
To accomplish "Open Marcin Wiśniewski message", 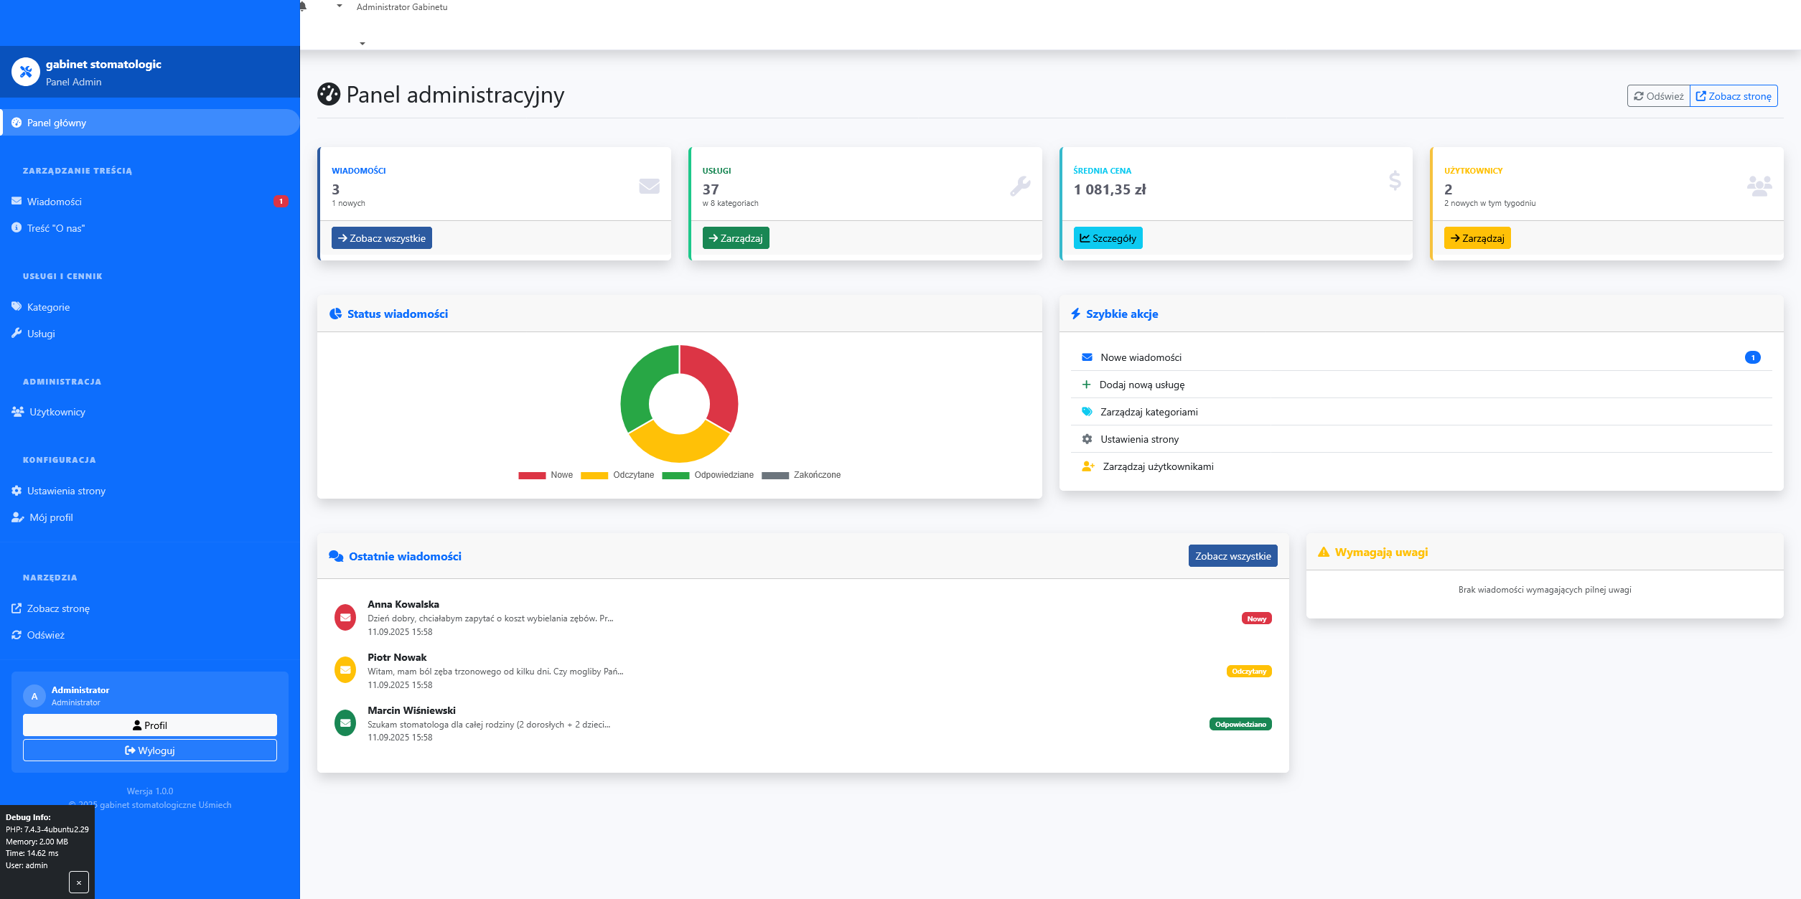I will click(803, 724).
